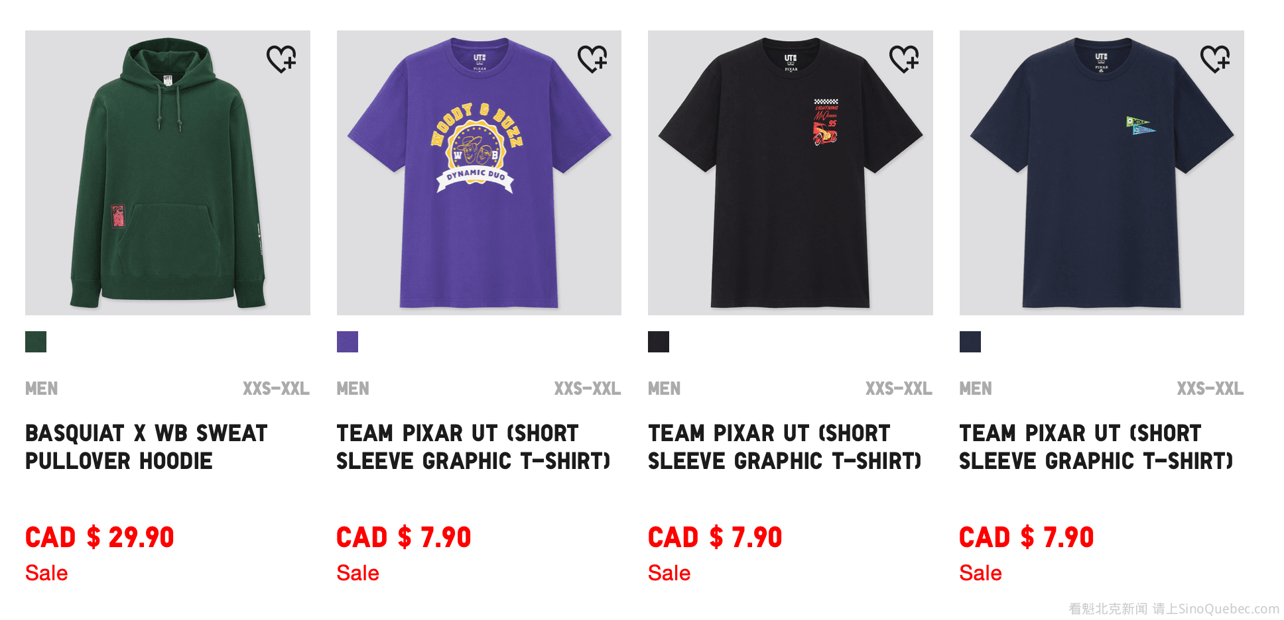1284x620 pixels.
Task: Open the purple Dynamic Duo t-shirt image
Action: (479, 173)
